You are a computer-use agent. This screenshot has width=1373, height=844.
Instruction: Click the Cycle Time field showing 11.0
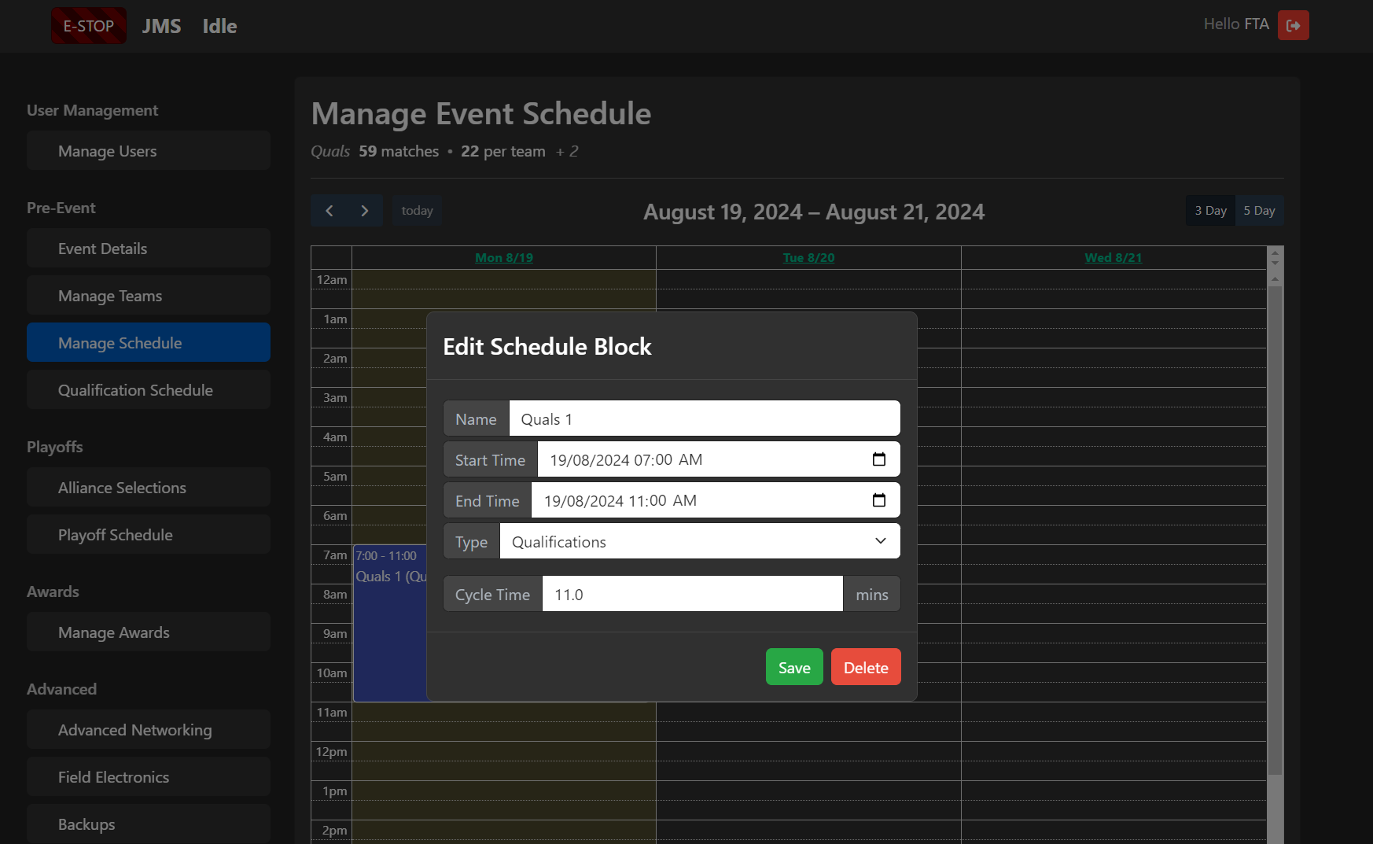point(693,594)
